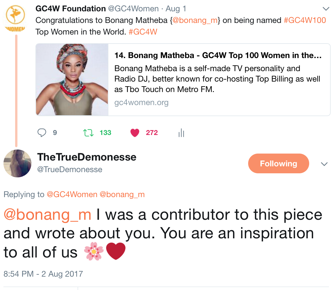Open the #GC4W100 hashtag link
333x290 pixels.
[x=305, y=21]
